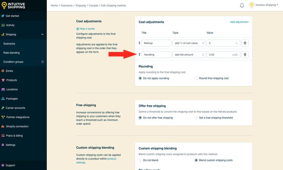Open the Markup type dropdown
The image size is (283, 170).
click(189, 43)
